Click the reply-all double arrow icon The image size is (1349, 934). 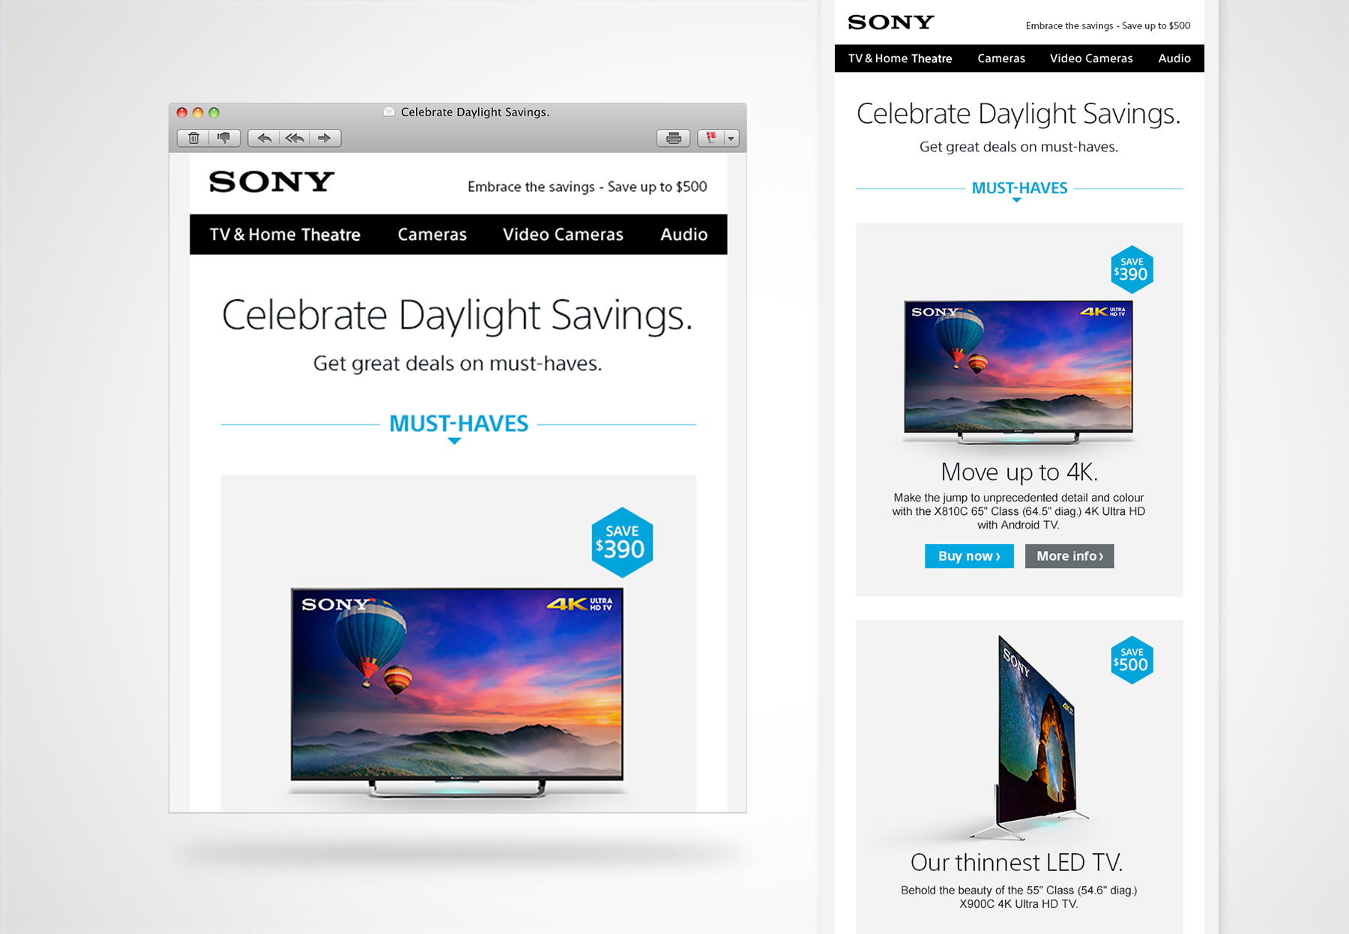click(x=295, y=138)
